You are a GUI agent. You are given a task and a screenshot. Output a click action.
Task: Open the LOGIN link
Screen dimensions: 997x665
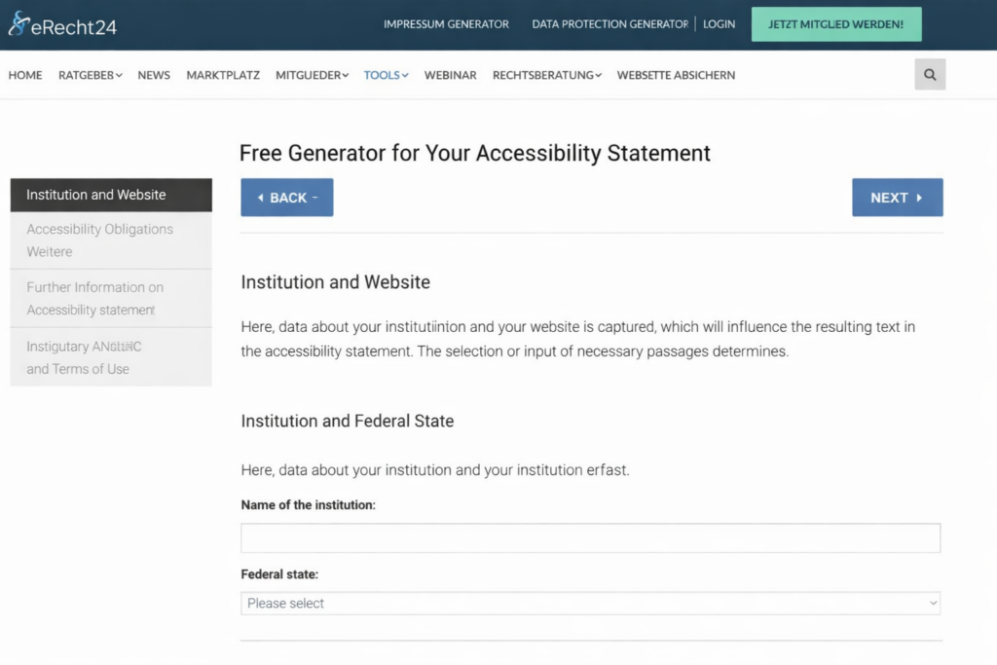[719, 23]
